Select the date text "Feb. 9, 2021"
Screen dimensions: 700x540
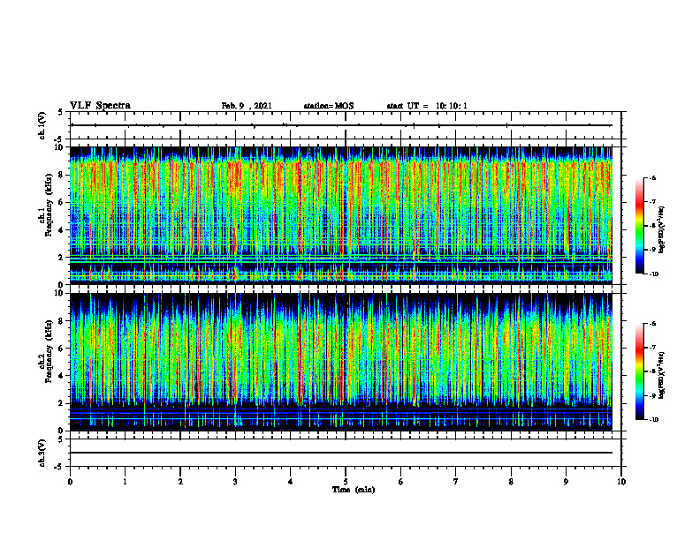coord(247,106)
